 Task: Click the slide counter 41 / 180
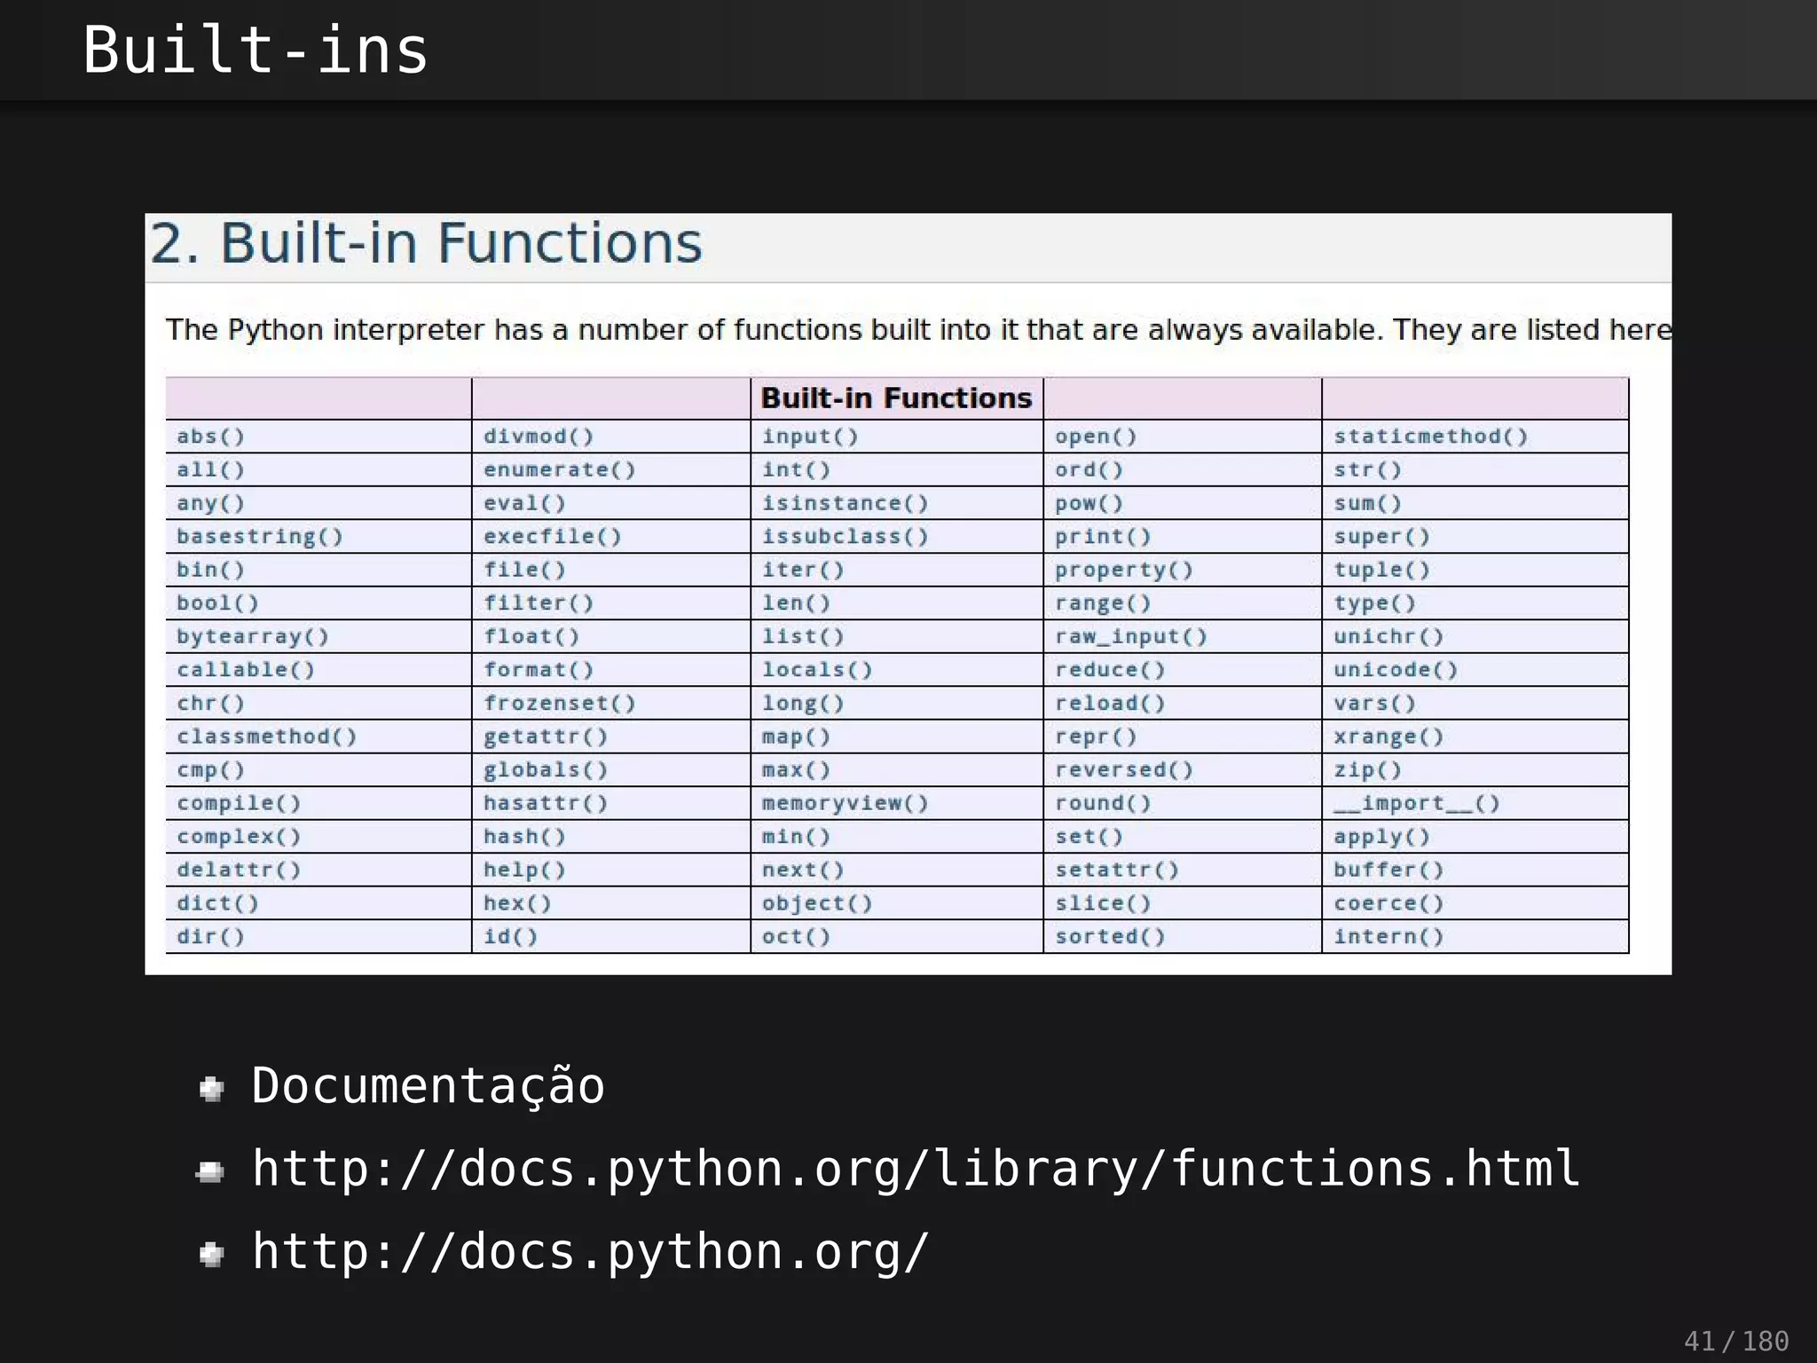pos(1736,1341)
